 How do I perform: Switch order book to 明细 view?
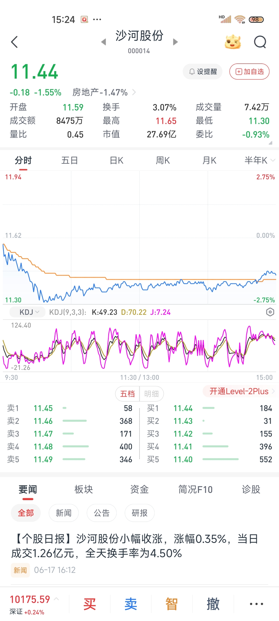pyautogui.click(x=151, y=394)
